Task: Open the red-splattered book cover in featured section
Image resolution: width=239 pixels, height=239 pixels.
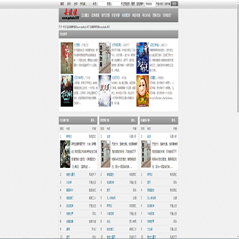Action: coord(67,58)
